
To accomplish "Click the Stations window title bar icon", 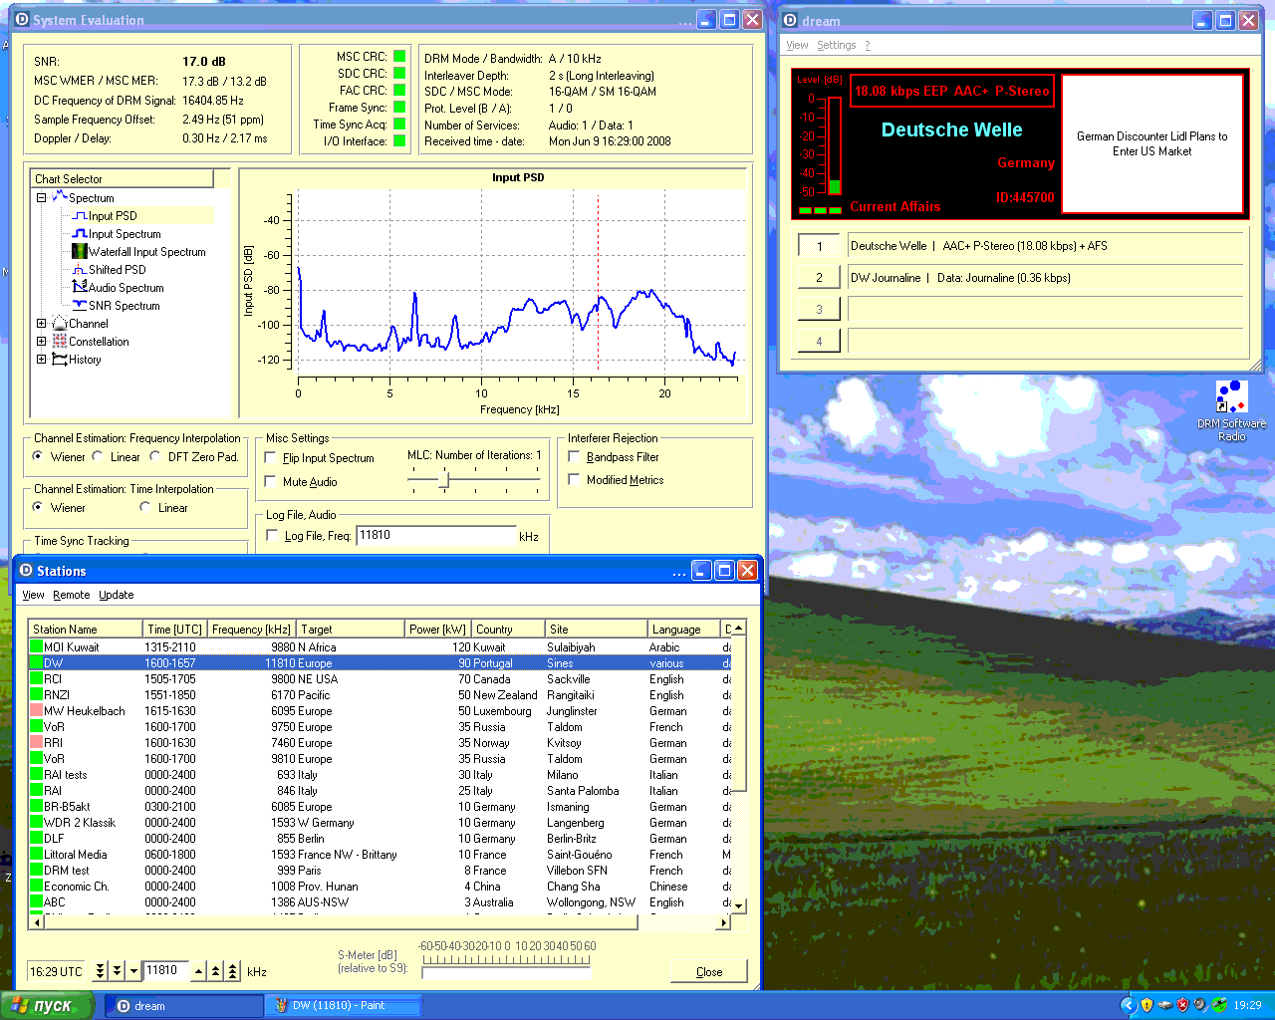I will [26, 571].
